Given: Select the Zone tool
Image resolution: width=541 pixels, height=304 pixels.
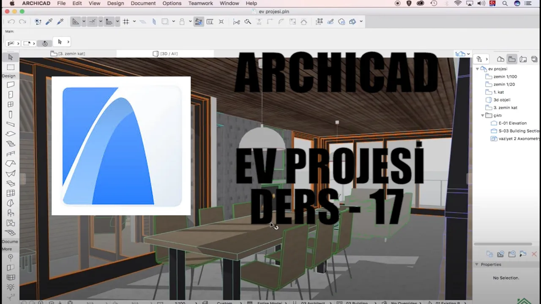Looking at the screenshot, I should [x=11, y=223].
